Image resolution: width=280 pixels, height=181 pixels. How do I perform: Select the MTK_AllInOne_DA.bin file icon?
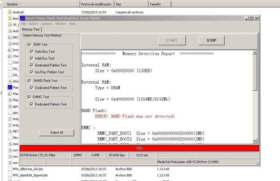tap(10, 169)
